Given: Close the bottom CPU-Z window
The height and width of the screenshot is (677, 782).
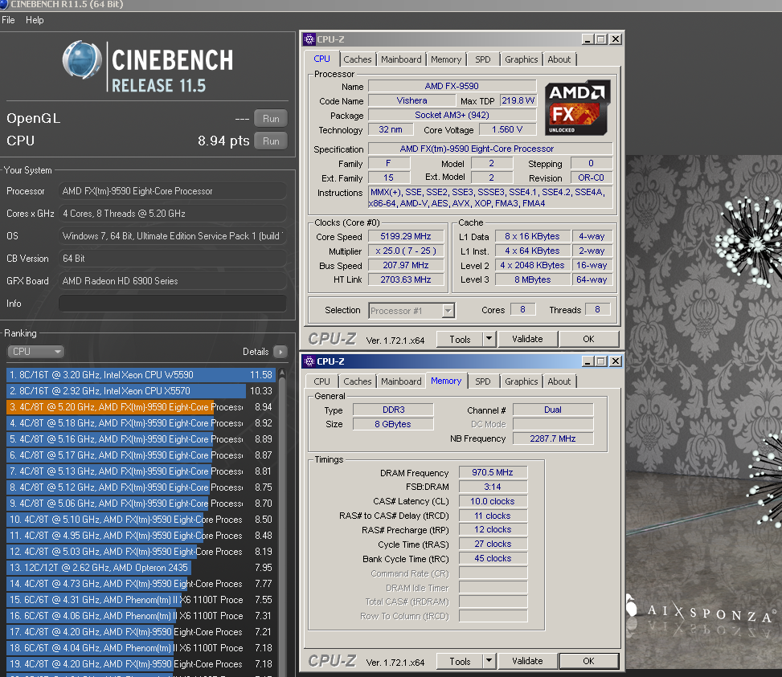Looking at the screenshot, I should [x=616, y=361].
